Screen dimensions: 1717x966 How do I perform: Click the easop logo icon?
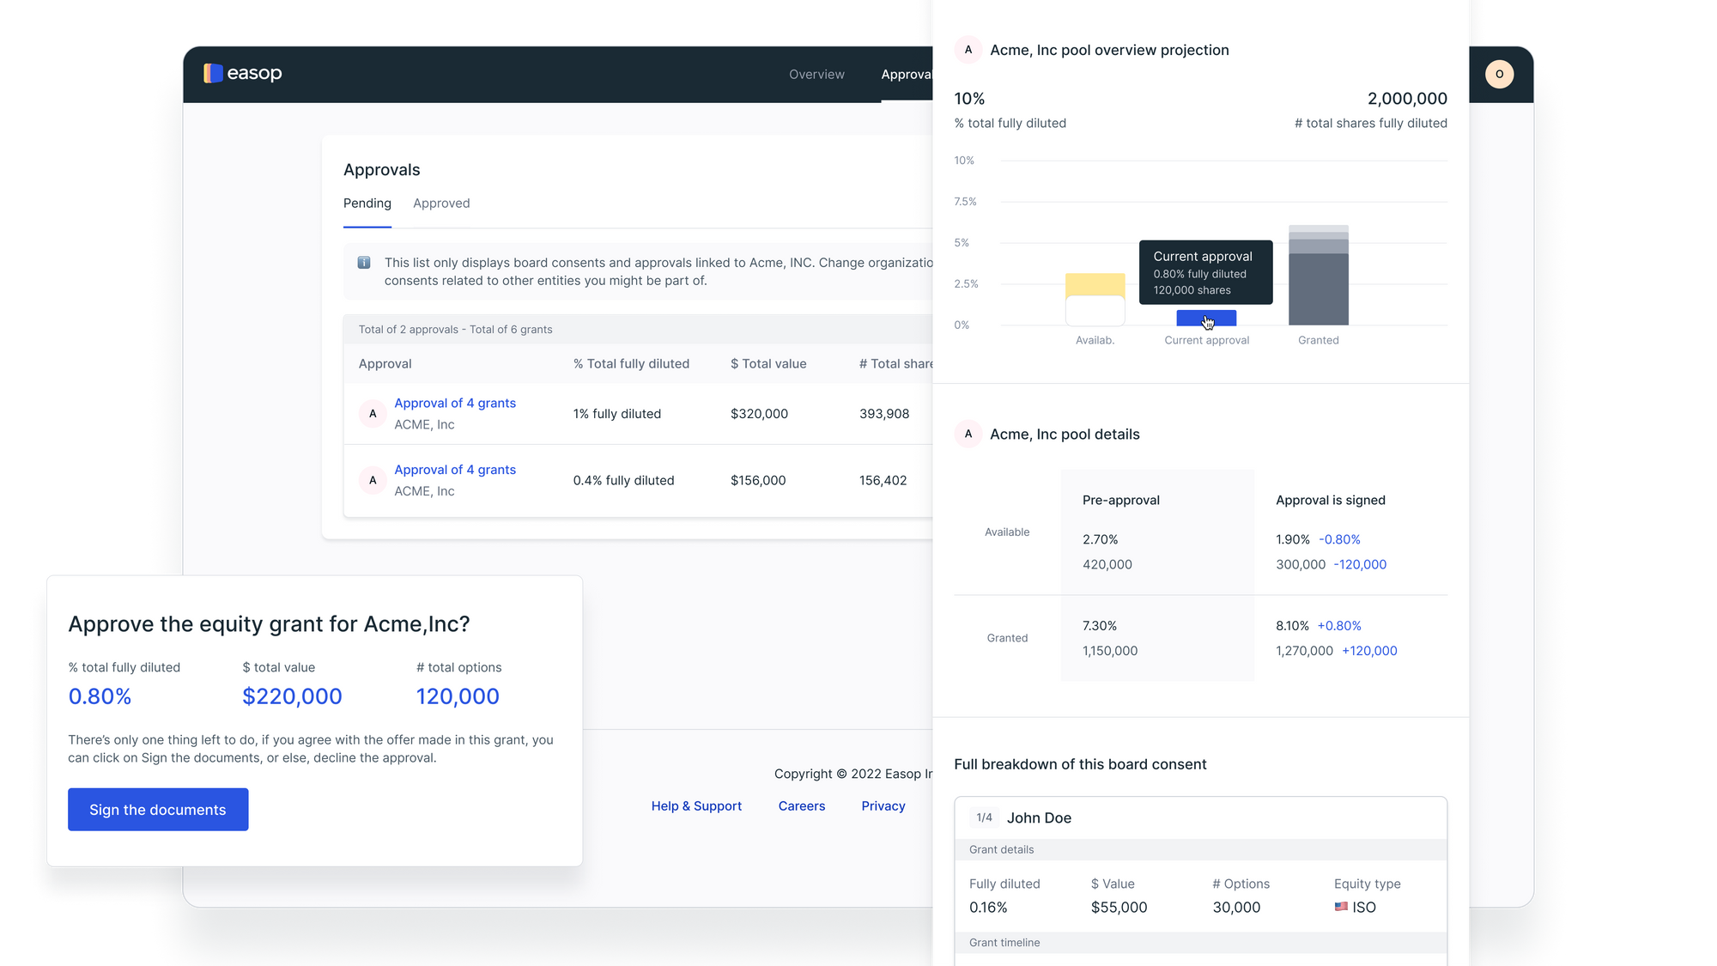213,74
